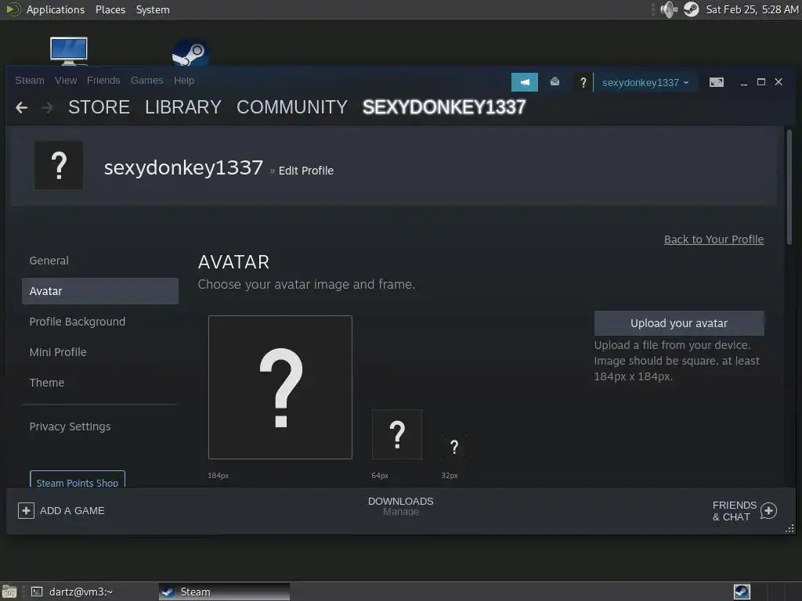This screenshot has width=802, height=601.
Task: Open the Games menu
Action: pyautogui.click(x=146, y=81)
